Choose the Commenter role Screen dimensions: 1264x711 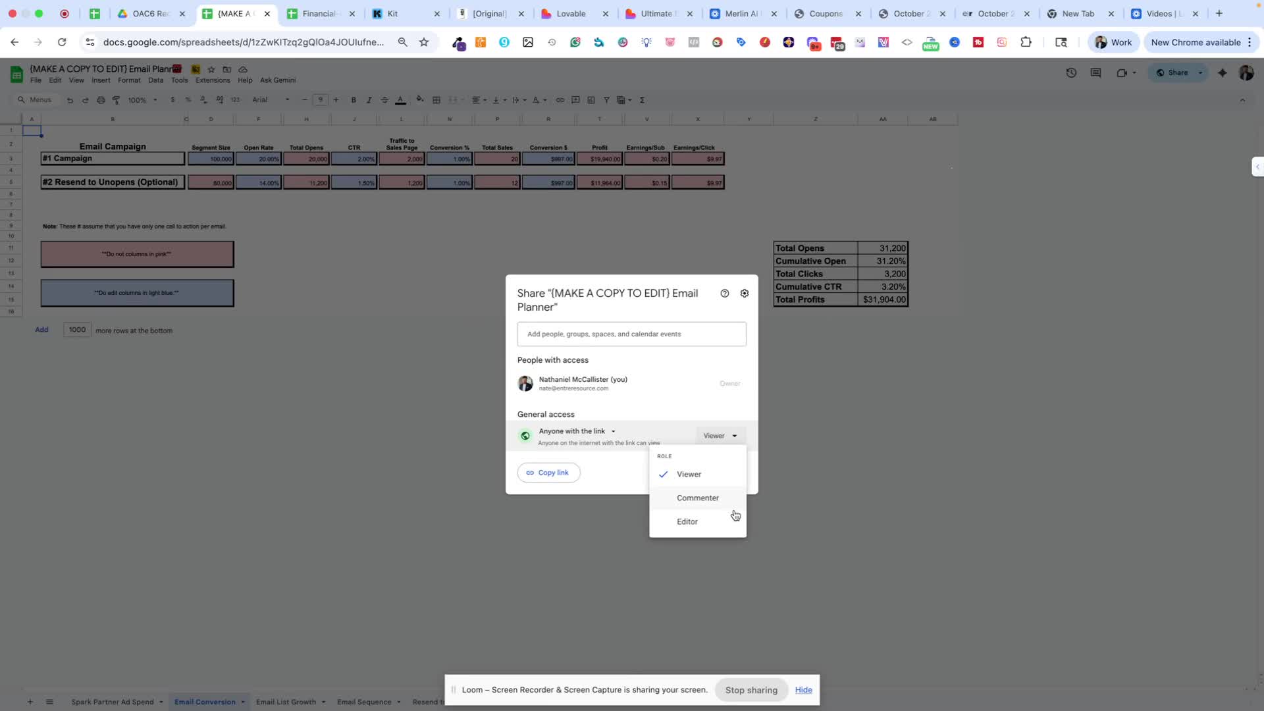click(x=697, y=498)
